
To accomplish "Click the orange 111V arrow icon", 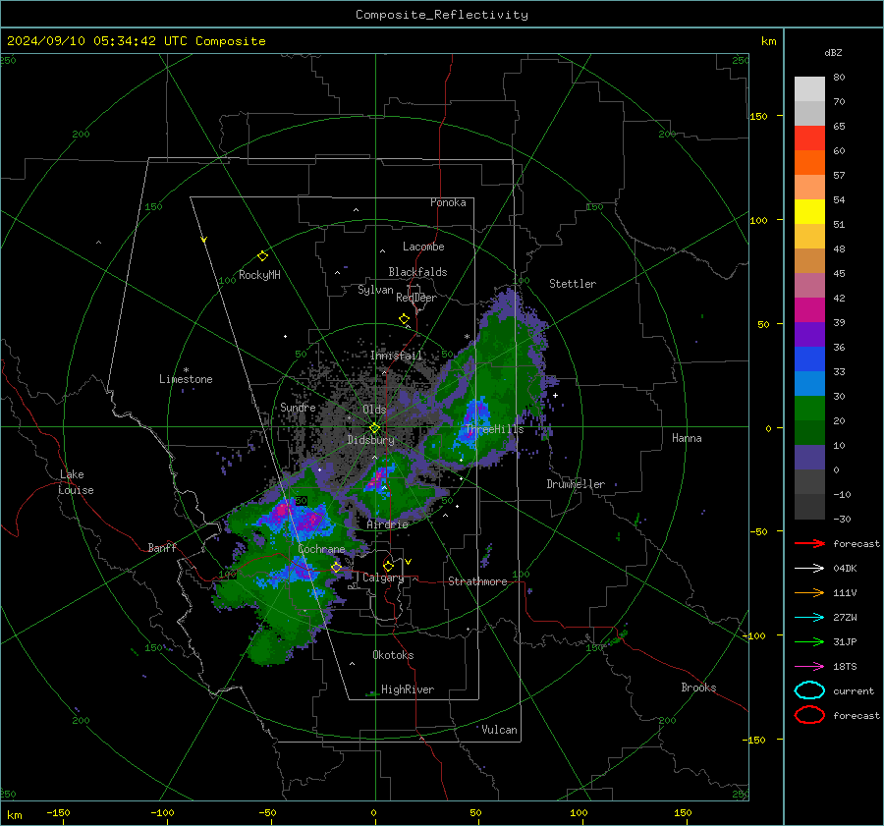I will click(x=809, y=592).
